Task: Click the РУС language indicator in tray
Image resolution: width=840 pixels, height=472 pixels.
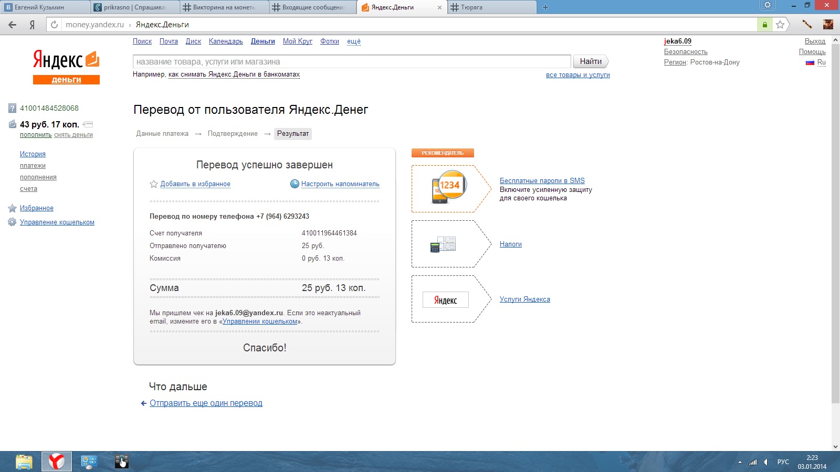Action: click(783, 462)
